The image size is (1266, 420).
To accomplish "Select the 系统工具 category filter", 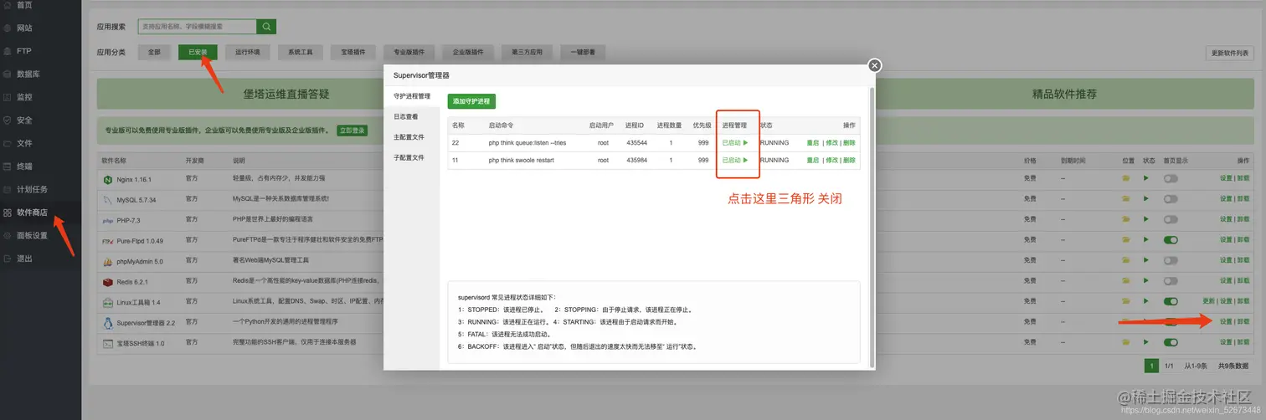I will 300,52.
